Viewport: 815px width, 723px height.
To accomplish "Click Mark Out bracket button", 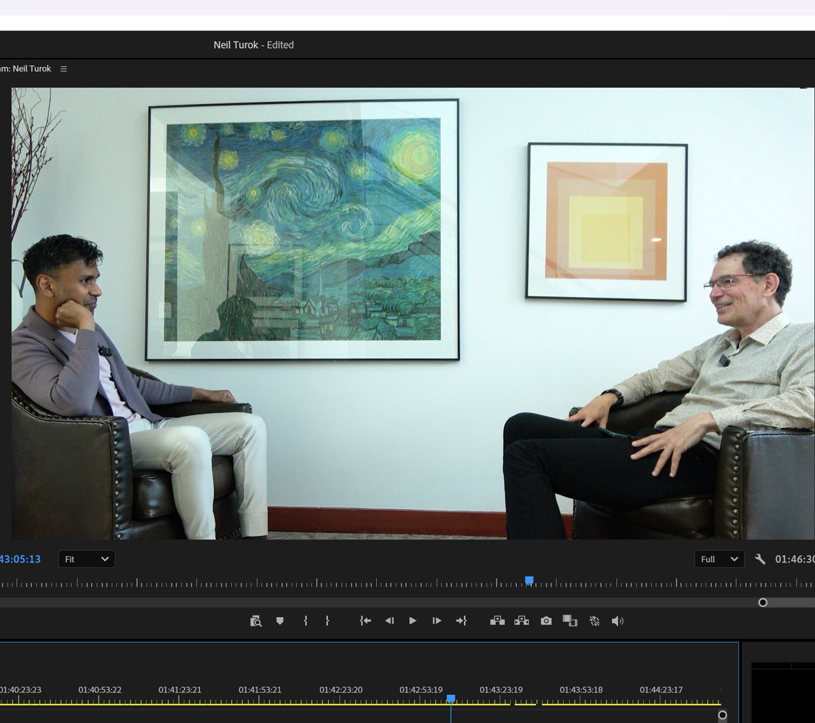I will [x=327, y=620].
